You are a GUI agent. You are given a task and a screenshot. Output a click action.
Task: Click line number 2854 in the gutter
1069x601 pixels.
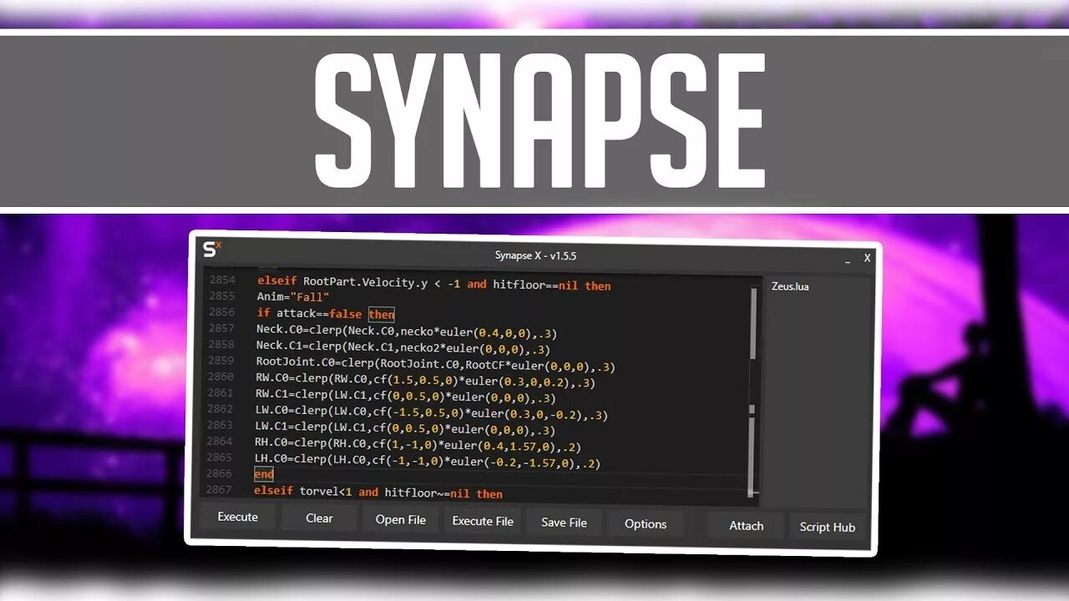point(220,280)
